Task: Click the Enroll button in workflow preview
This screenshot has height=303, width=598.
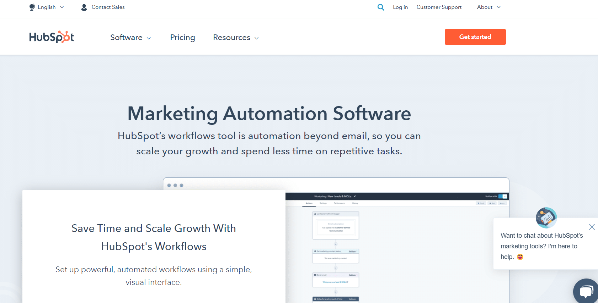Action: pos(481,203)
